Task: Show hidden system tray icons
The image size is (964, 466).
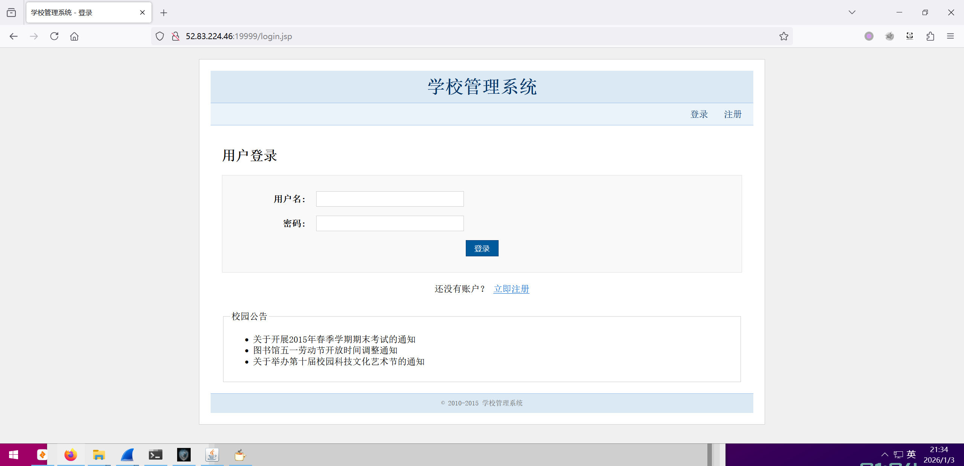Action: tap(884, 454)
